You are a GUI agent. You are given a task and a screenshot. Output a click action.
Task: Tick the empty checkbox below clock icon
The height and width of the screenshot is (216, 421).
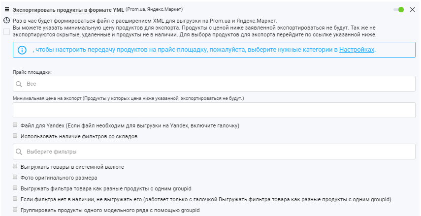6,31
